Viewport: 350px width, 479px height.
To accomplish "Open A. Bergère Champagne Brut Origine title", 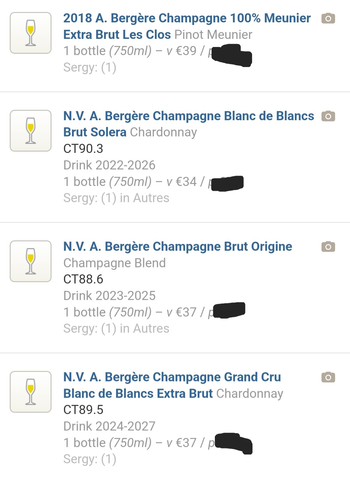I will (x=178, y=246).
